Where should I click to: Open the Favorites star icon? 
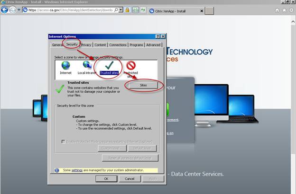284,9
